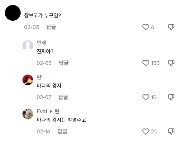The height and width of the screenshot is (145, 181).
Task: Dislike 인생's reply '진짜야?'
Action: (x=171, y=63)
